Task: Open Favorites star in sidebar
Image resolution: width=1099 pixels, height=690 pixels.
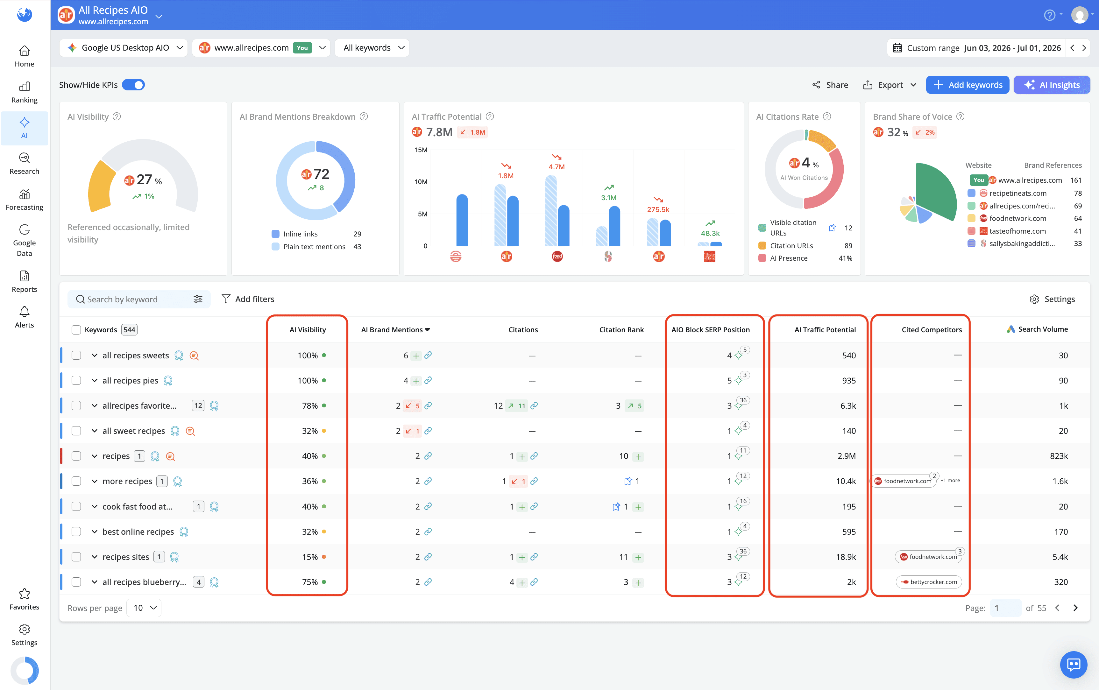Action: tap(24, 599)
